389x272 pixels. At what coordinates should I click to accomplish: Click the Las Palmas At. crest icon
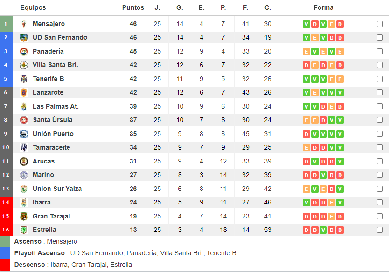point(24,107)
